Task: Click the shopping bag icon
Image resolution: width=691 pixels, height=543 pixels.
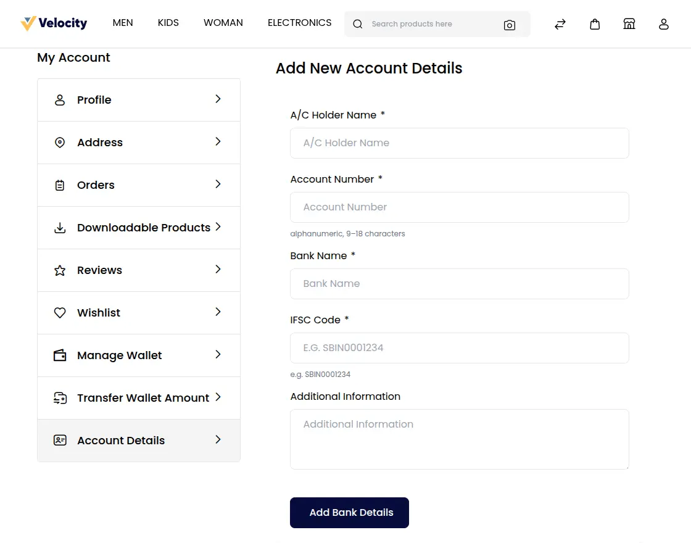Action: (595, 24)
